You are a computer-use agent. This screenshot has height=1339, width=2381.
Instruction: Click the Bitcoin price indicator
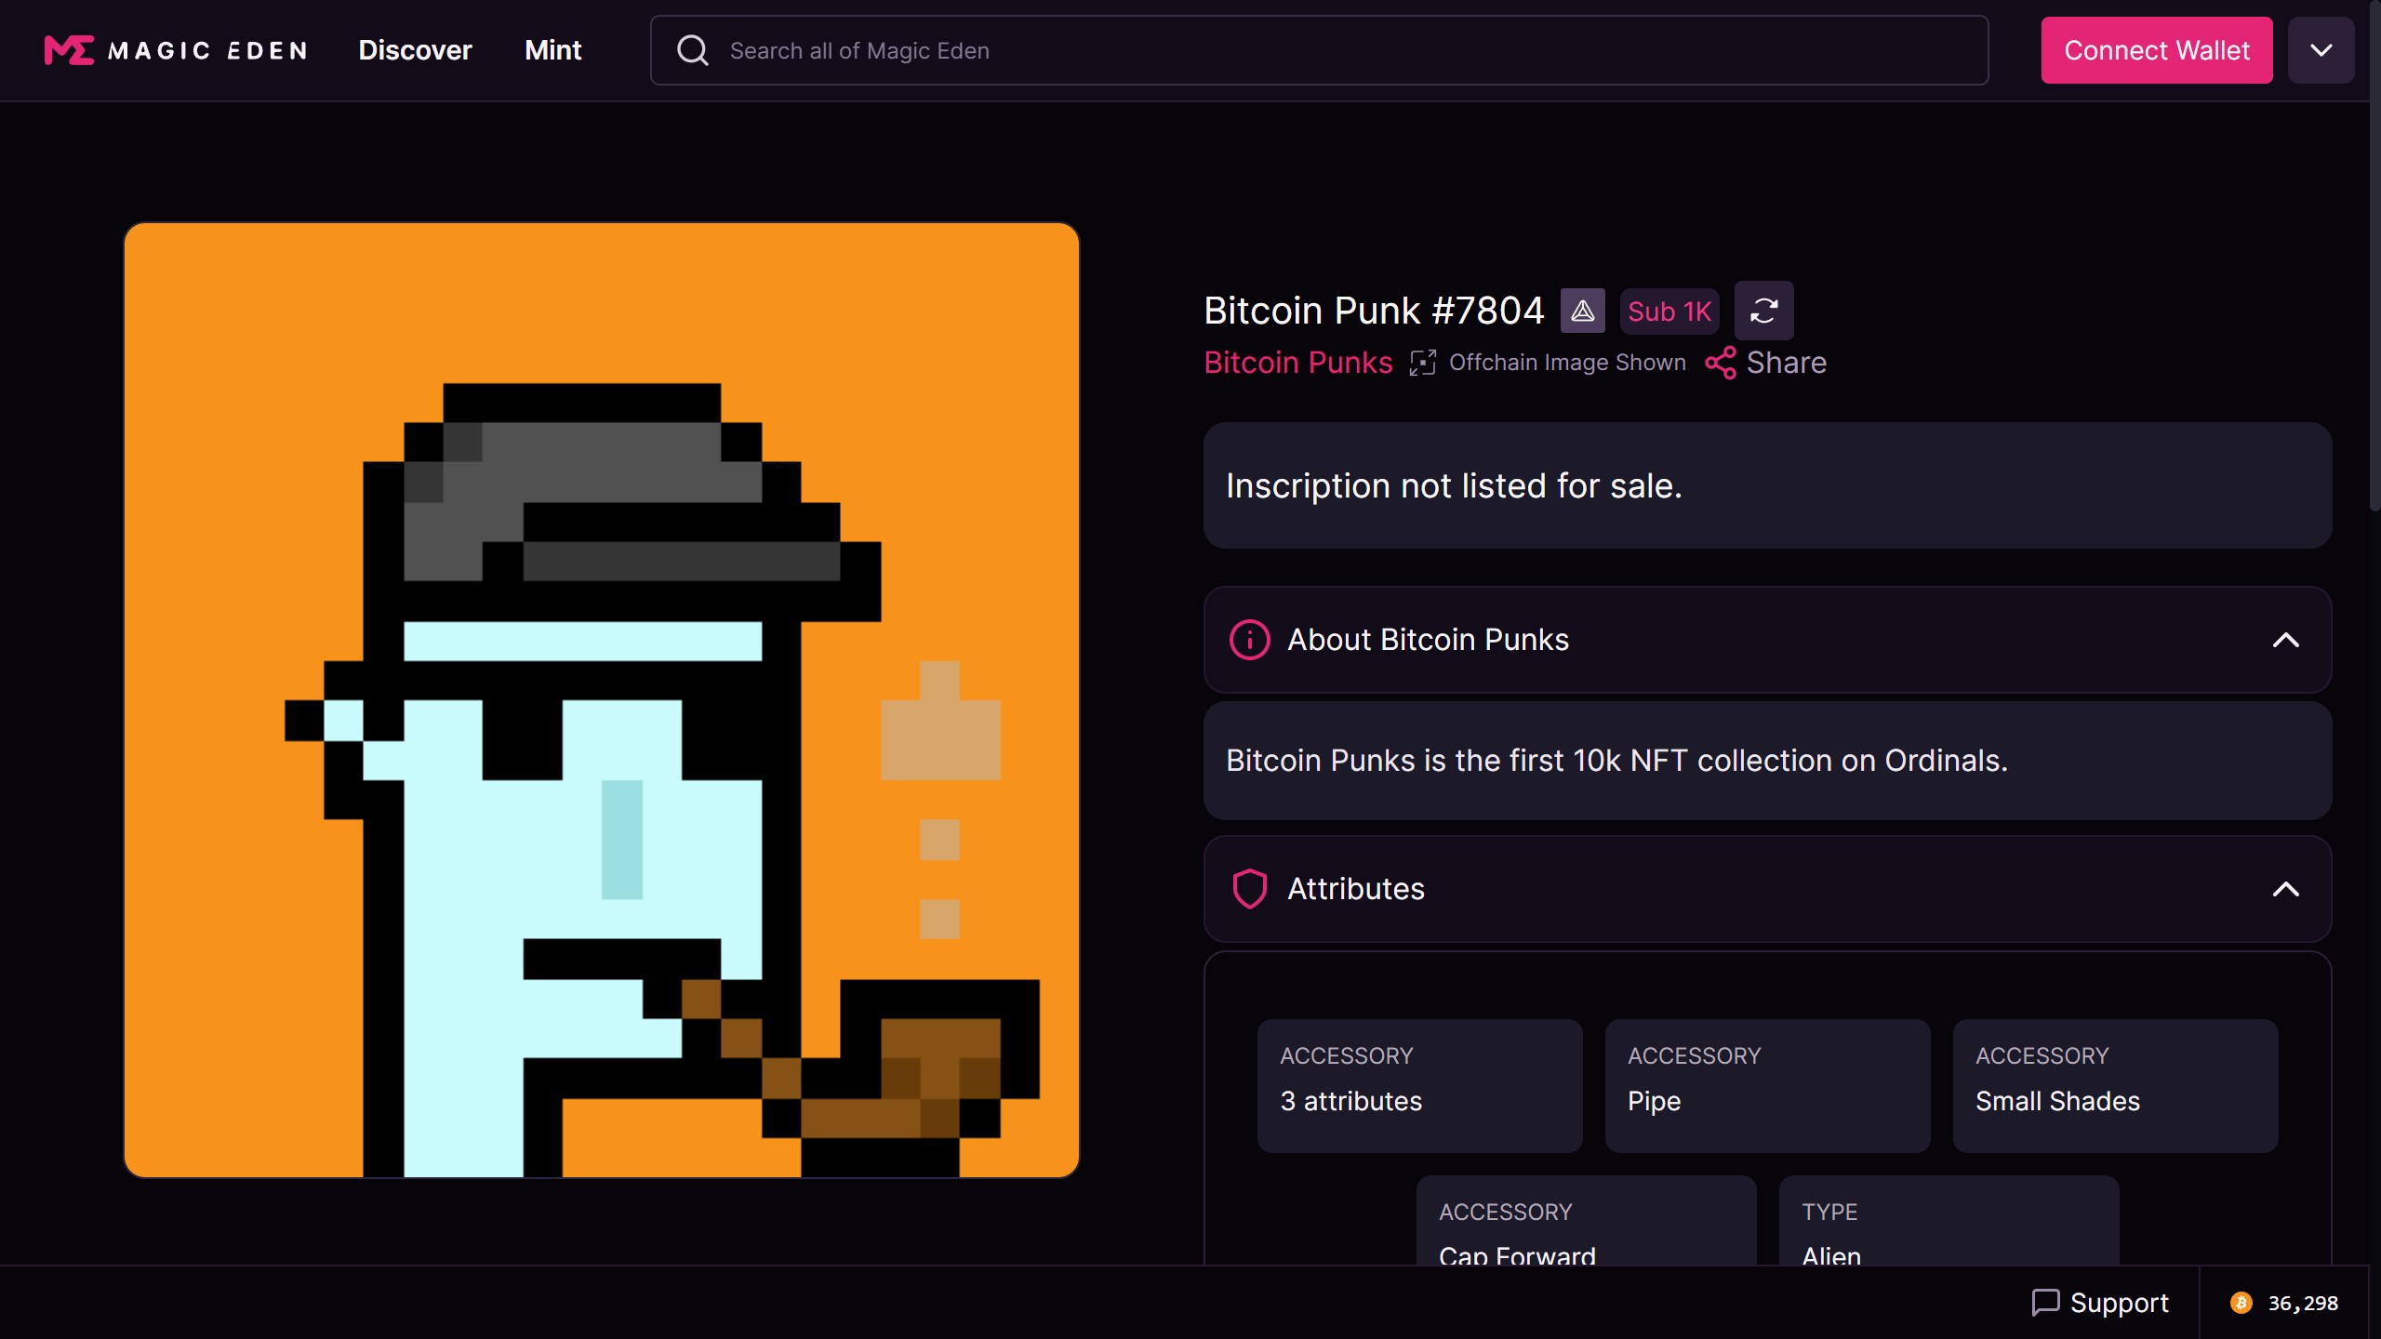2284,1303
